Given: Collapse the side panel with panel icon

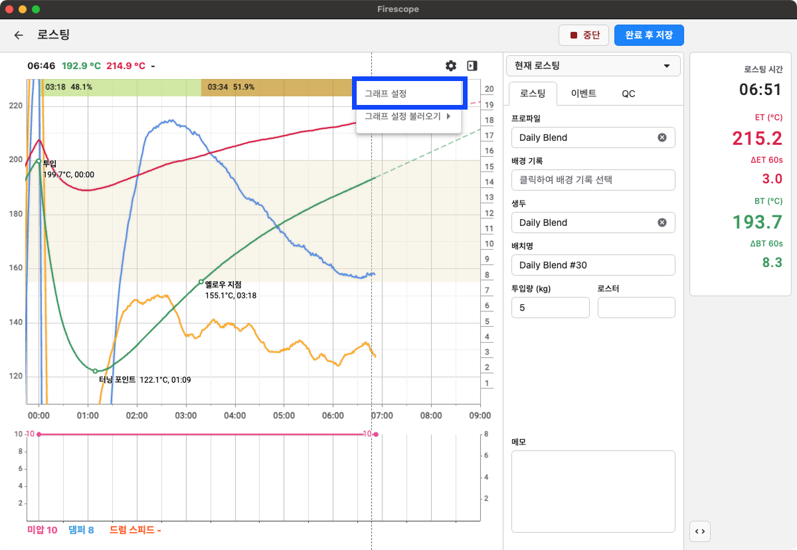Looking at the screenshot, I should (x=472, y=66).
